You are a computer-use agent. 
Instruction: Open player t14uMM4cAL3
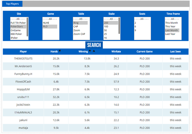(23, 113)
